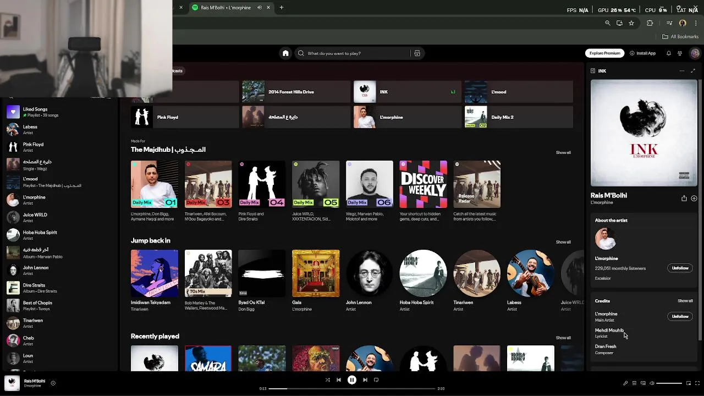Open Chrome extensions puzzle icon

pyautogui.click(x=650, y=23)
